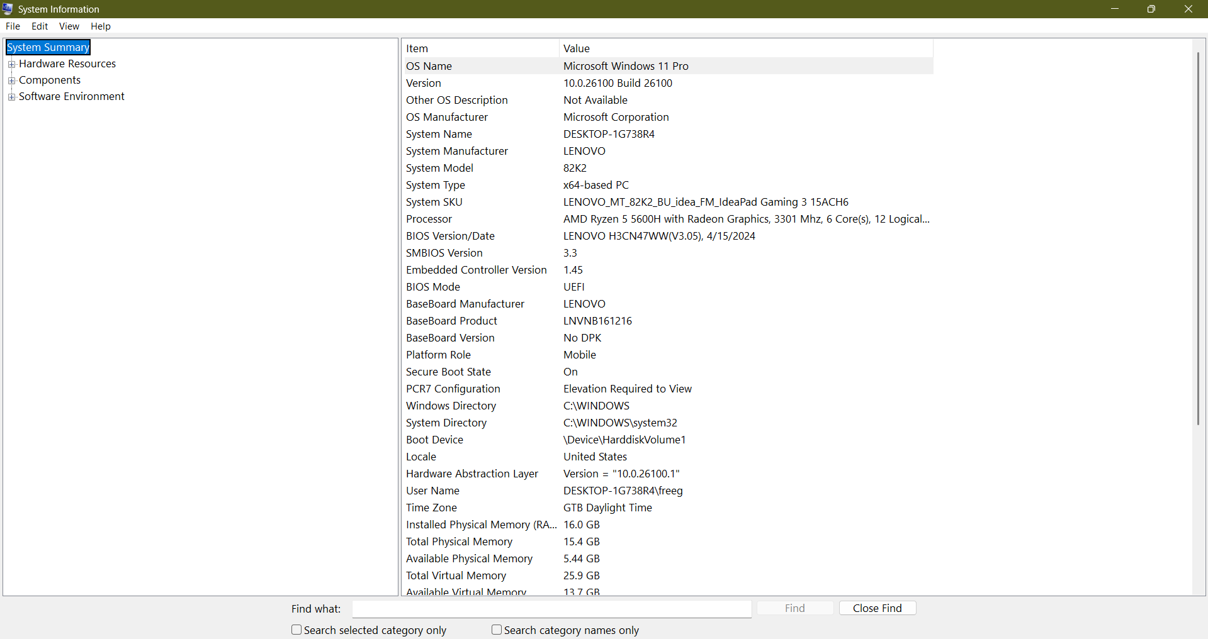
Task: Select the System SKU row
Action: point(668,202)
